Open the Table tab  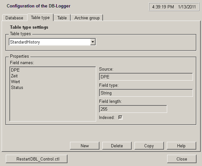pyautogui.click(x=62, y=18)
